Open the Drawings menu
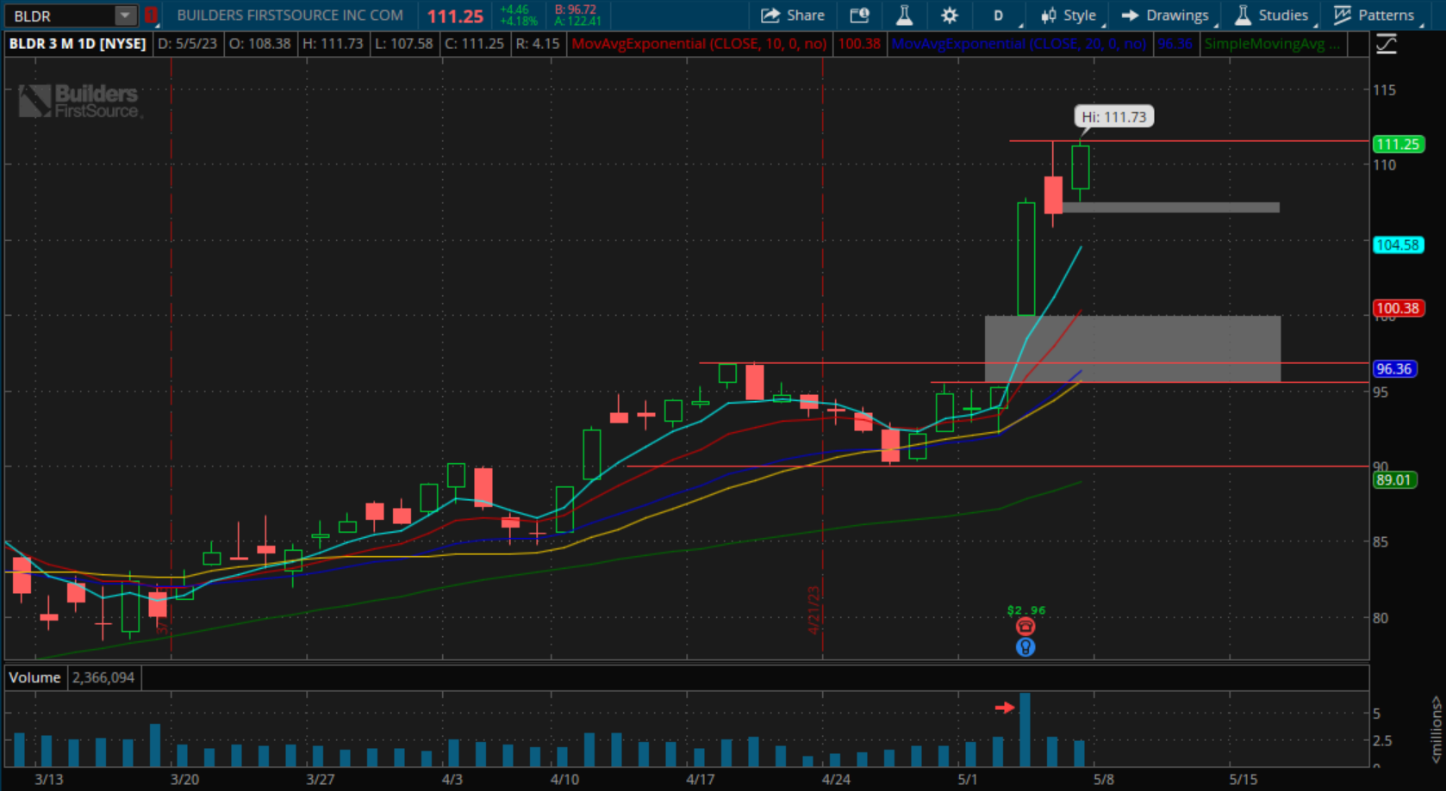The width and height of the screenshot is (1446, 791). (1164, 15)
